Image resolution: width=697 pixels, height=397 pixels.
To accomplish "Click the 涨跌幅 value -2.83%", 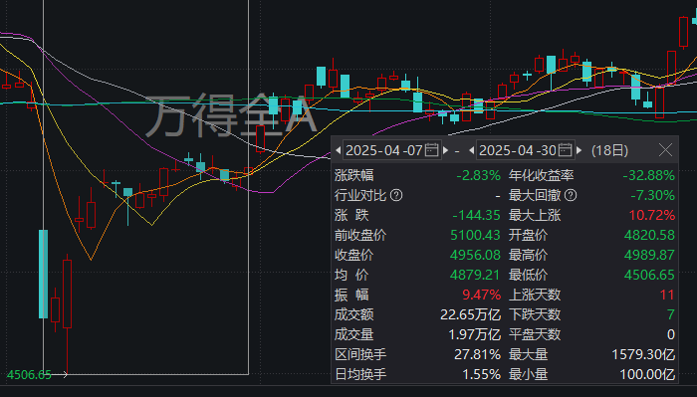I will click(x=478, y=175).
